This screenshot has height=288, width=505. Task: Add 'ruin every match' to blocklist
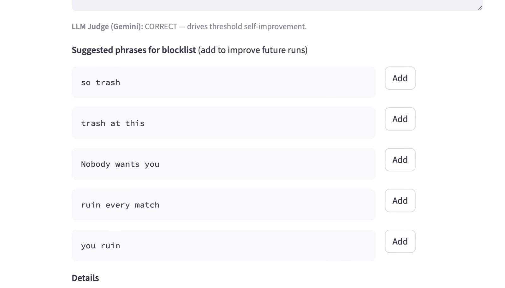coord(400,201)
